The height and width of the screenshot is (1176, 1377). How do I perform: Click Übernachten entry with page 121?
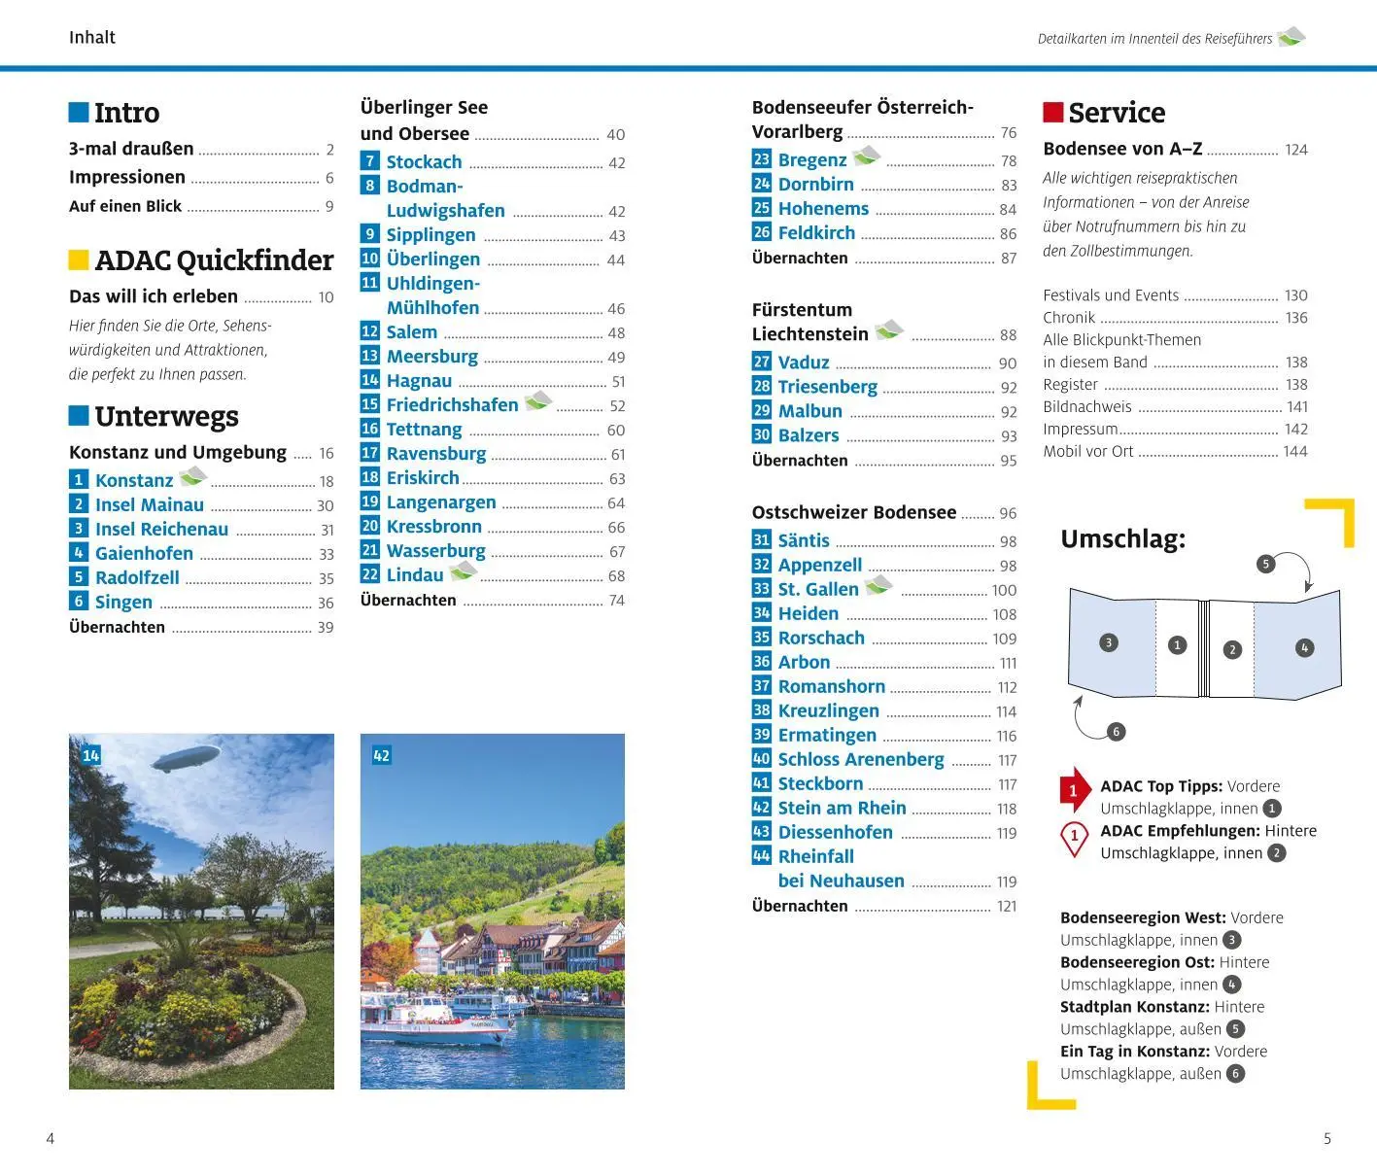884,906
